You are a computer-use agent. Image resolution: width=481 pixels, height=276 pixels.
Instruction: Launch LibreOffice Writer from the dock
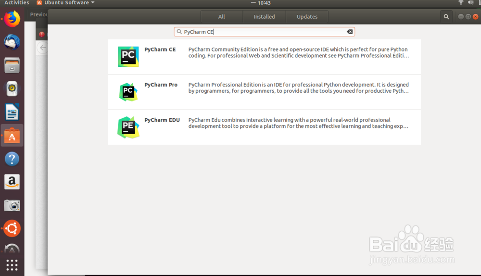[12, 112]
